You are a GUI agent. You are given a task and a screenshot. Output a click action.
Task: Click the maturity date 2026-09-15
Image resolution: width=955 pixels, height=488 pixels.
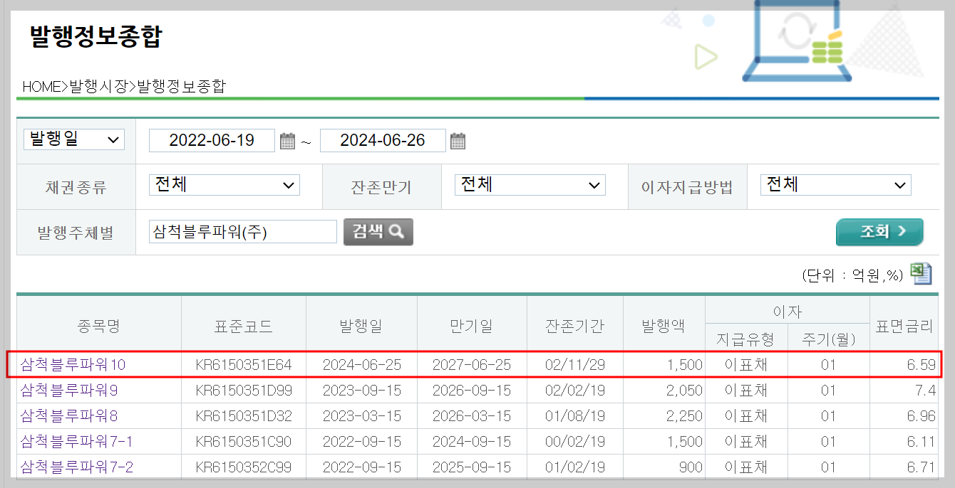pyautogui.click(x=472, y=391)
